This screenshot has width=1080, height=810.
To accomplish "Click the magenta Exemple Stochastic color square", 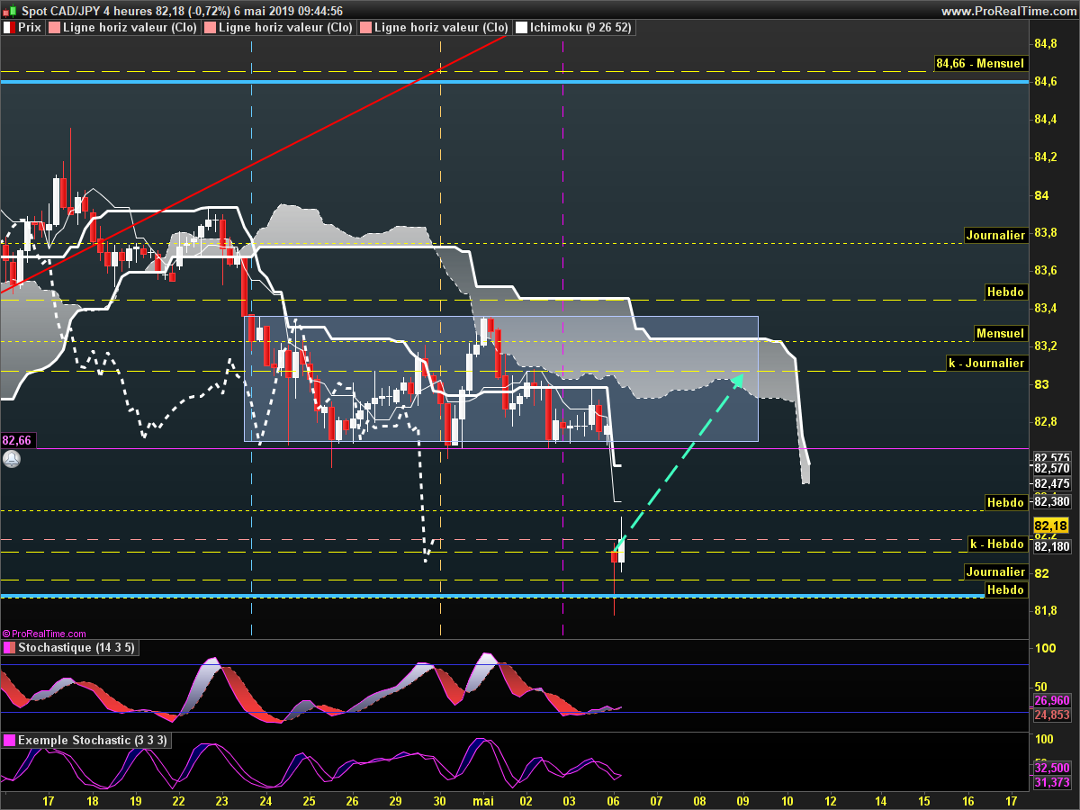I will coord(9,740).
